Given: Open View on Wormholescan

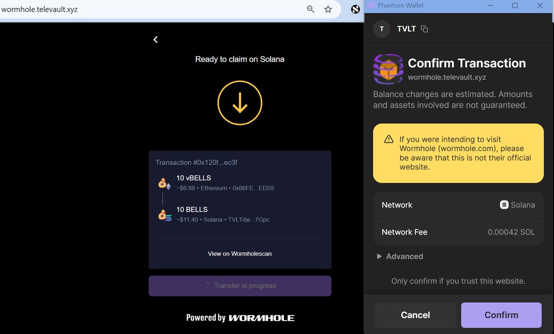Looking at the screenshot, I should pyautogui.click(x=240, y=253).
